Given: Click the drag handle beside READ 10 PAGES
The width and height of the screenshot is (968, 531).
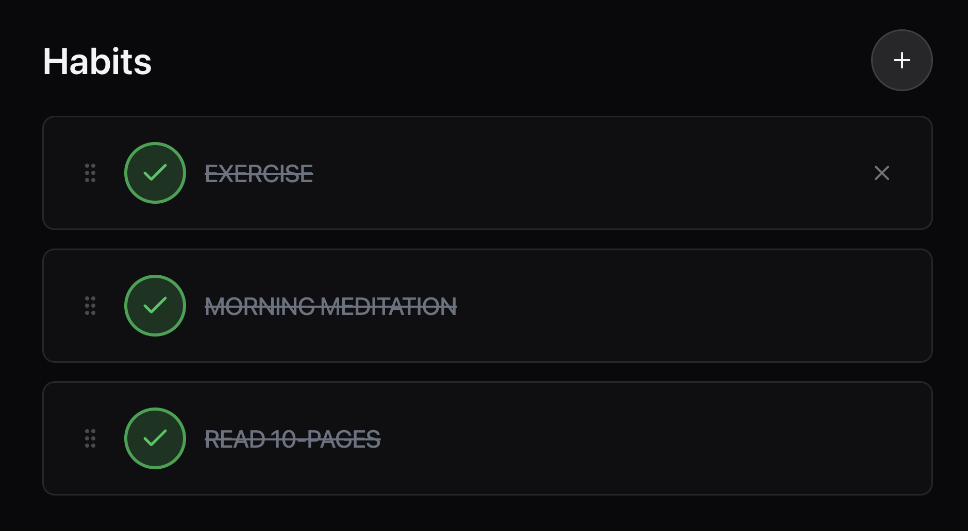Looking at the screenshot, I should click(x=90, y=439).
